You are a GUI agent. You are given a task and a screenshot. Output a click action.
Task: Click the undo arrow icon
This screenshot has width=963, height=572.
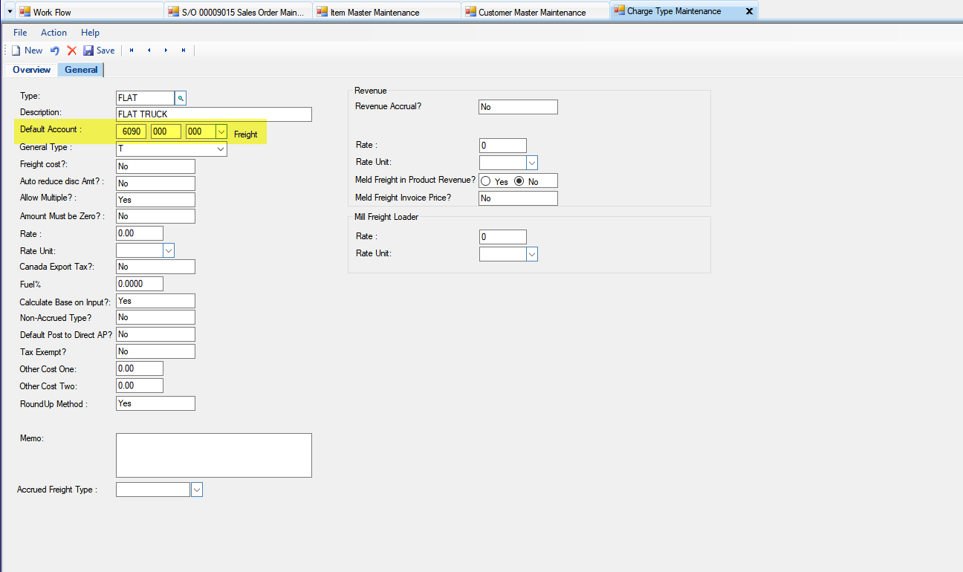click(x=54, y=50)
